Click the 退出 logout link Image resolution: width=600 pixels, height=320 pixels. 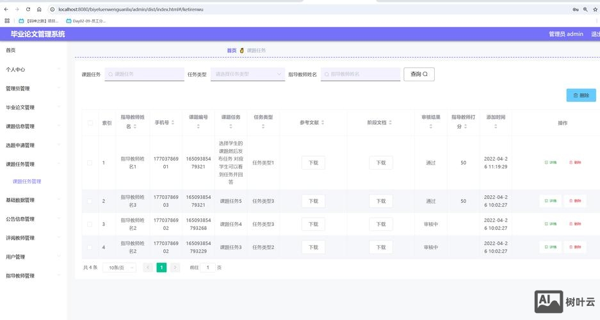[x=596, y=34]
